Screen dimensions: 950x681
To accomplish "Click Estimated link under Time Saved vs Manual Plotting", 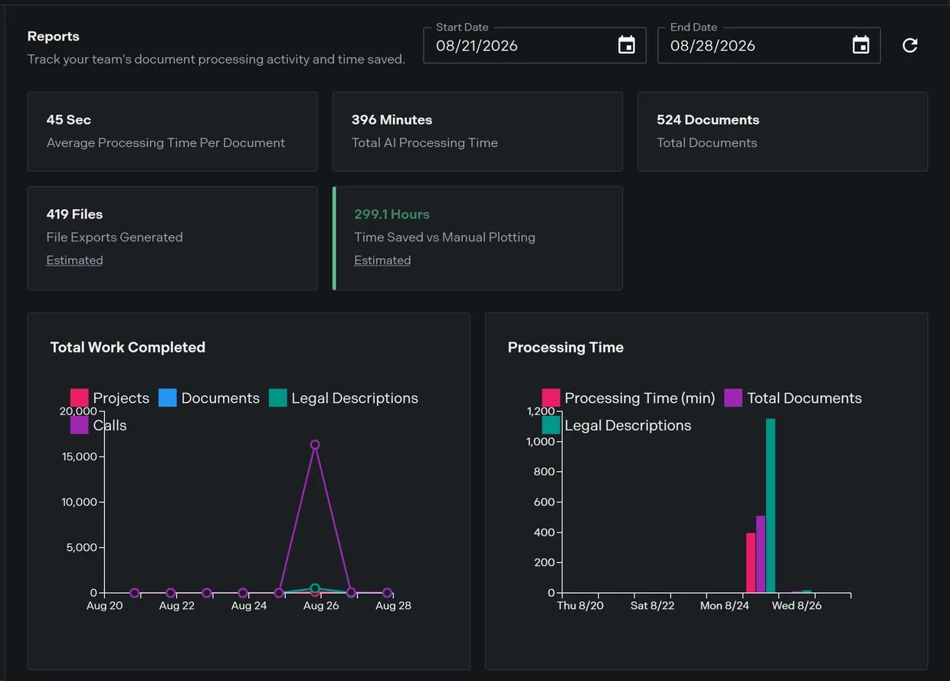I will (382, 260).
